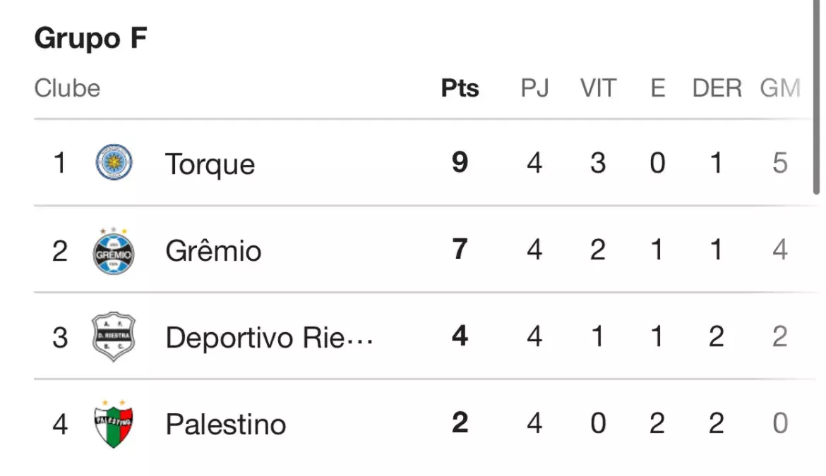Open the Torque team link
This screenshot has height=476, width=826.
(x=210, y=164)
